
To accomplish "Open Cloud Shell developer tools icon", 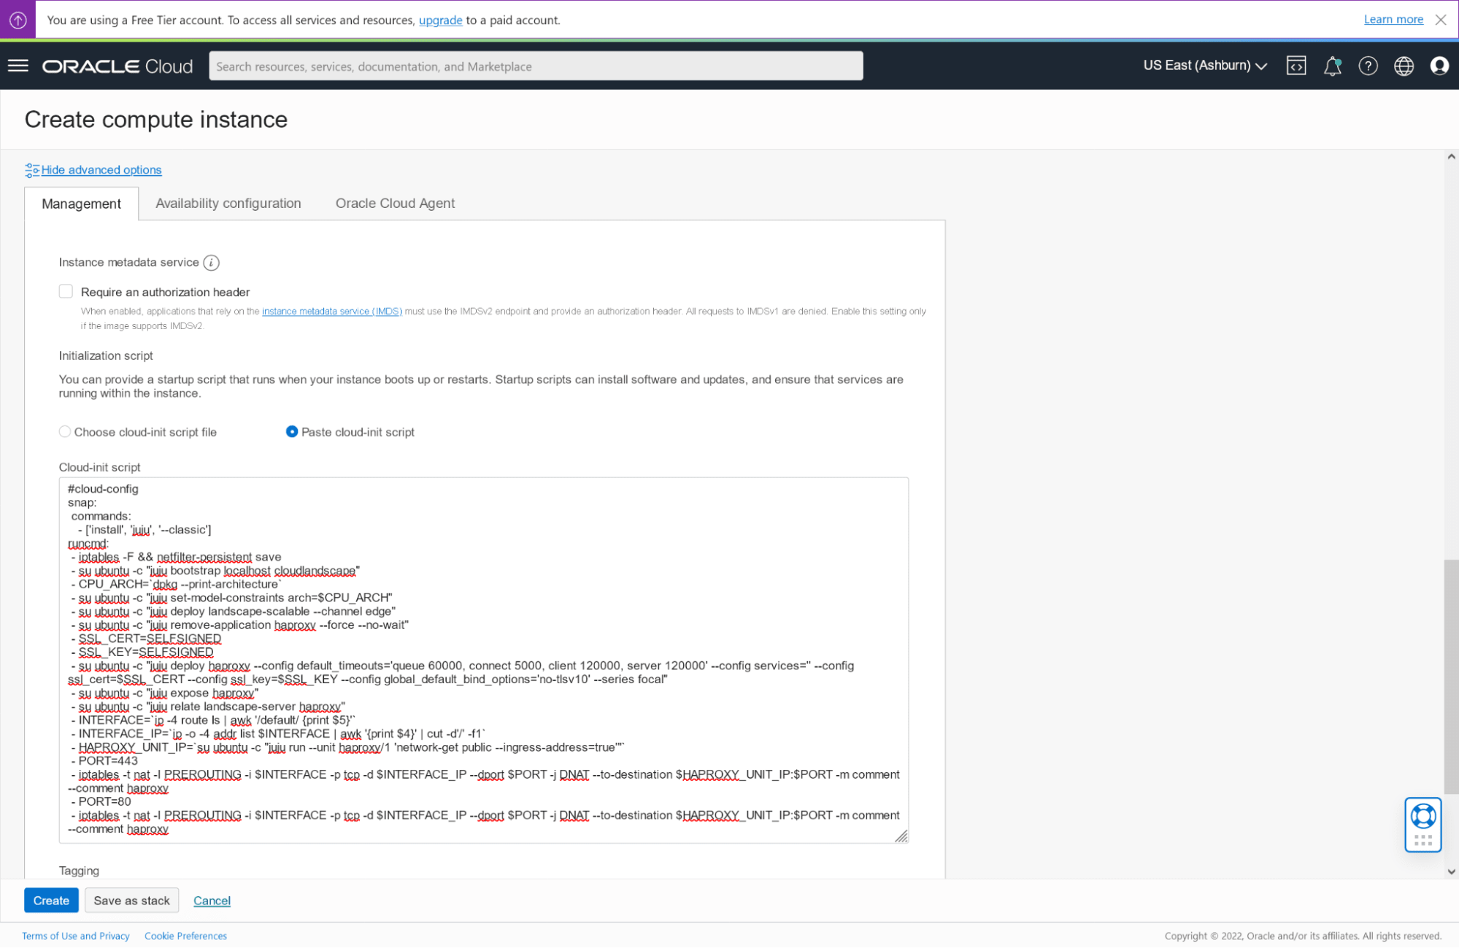I will click(1296, 66).
